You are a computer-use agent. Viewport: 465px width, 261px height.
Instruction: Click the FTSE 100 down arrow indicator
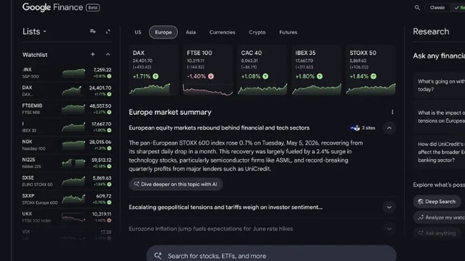(211, 76)
